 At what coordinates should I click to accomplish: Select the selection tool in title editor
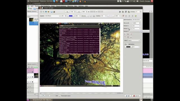click(41, 12)
